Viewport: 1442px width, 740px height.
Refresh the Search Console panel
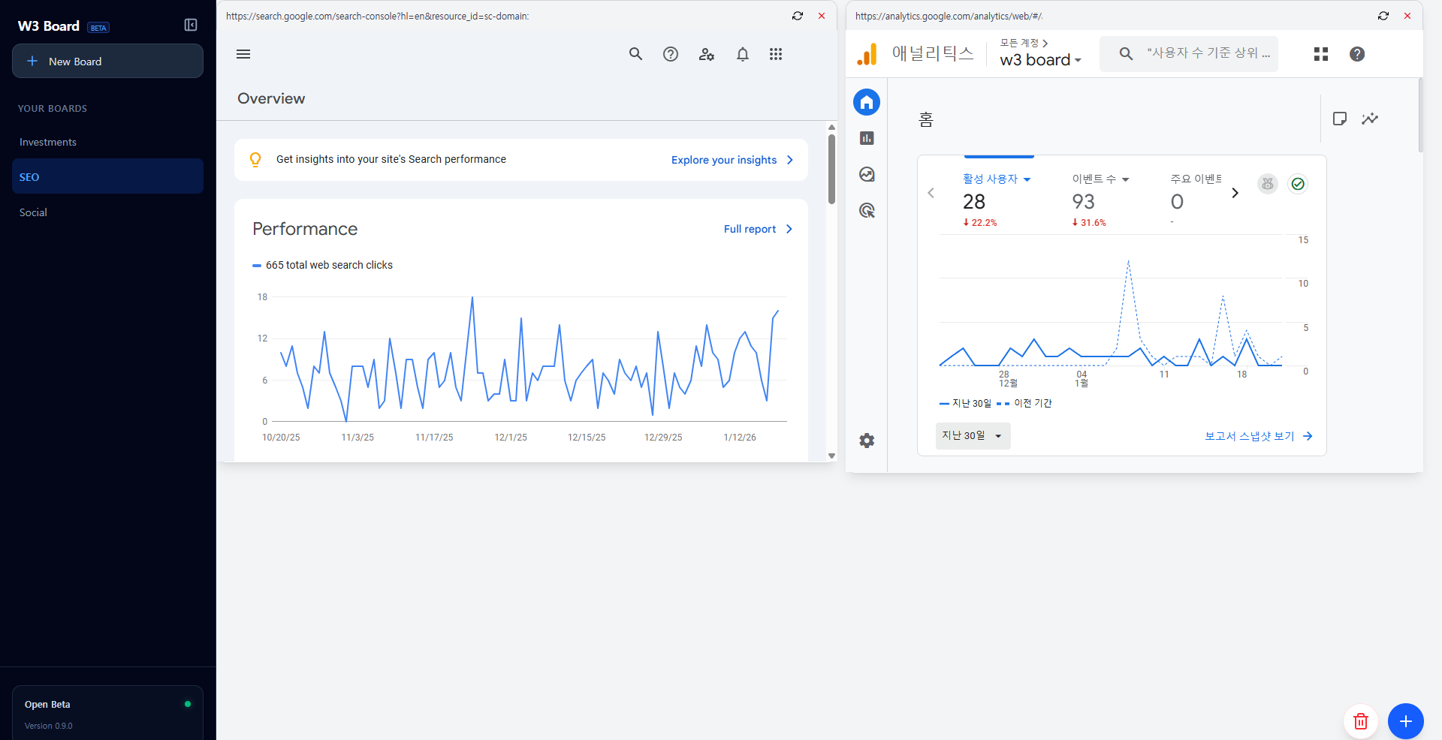[x=798, y=16]
